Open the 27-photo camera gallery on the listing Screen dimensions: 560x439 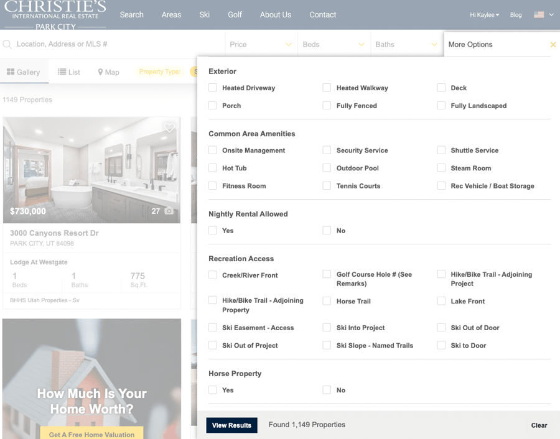point(162,211)
